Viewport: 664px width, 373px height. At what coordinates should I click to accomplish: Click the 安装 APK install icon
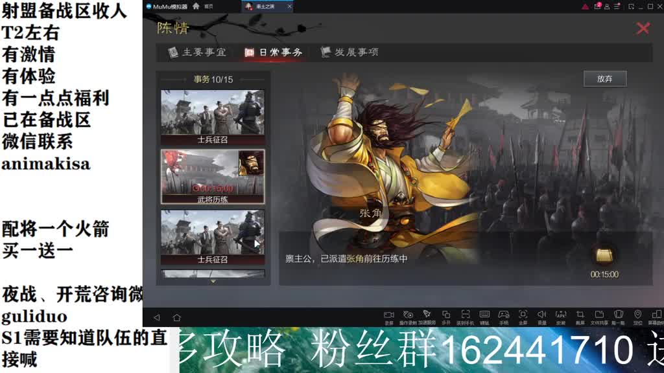click(561, 315)
